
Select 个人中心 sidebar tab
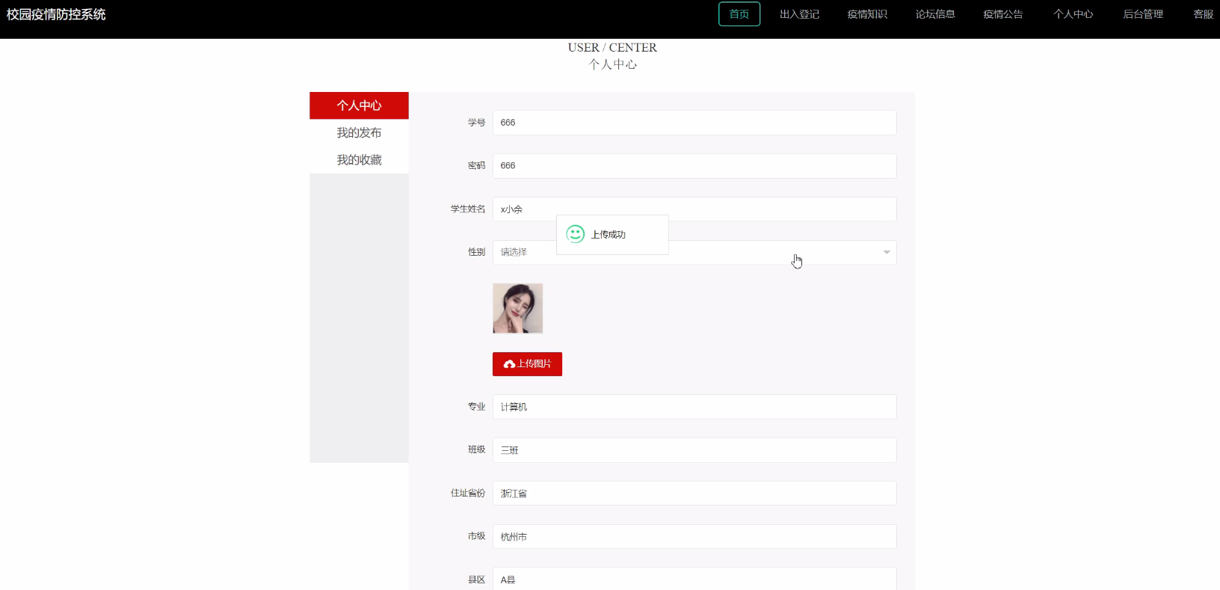tap(359, 105)
